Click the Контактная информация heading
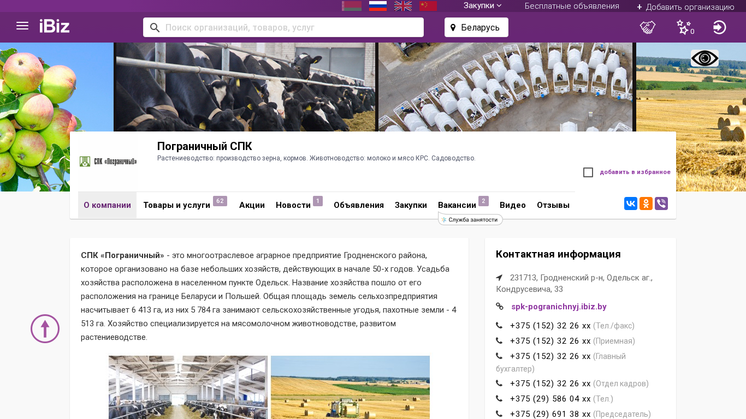746x419 pixels. [x=558, y=254]
